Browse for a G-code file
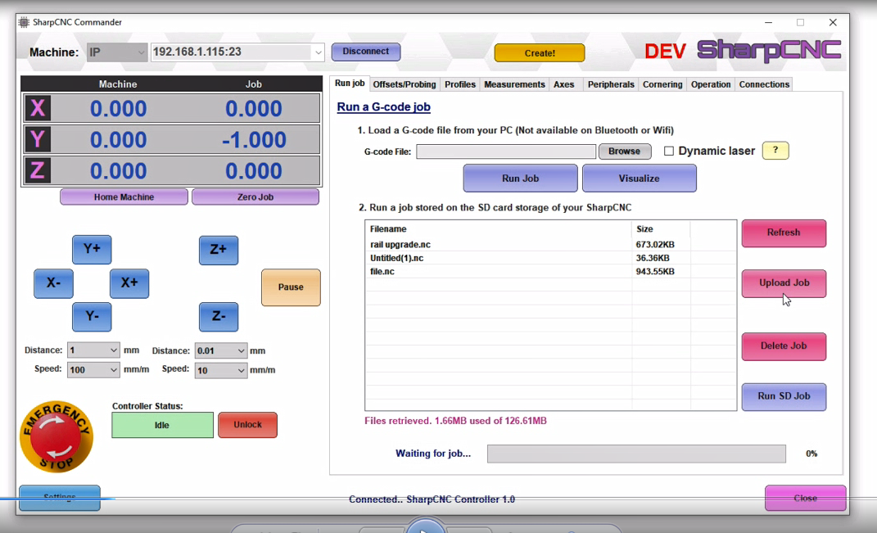Screen dimensions: 877x533 (x=625, y=151)
